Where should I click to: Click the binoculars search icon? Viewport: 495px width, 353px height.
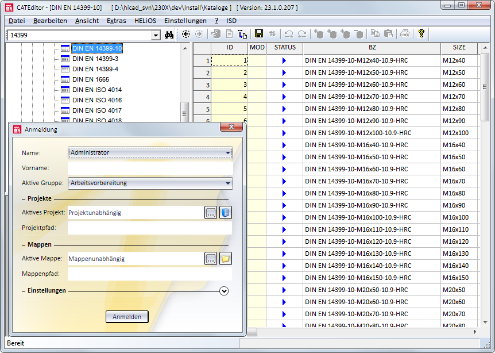[169, 34]
